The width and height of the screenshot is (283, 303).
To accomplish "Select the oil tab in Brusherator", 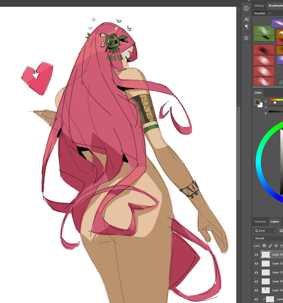I will [x=269, y=13].
